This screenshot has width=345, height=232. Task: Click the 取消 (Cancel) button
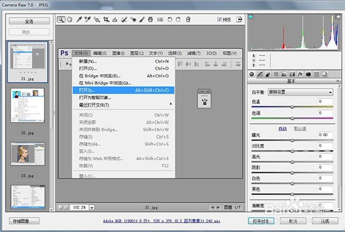293,221
